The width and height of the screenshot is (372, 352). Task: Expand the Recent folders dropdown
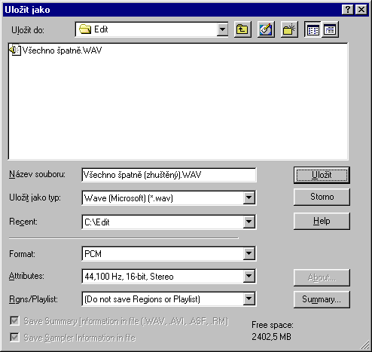click(x=249, y=222)
